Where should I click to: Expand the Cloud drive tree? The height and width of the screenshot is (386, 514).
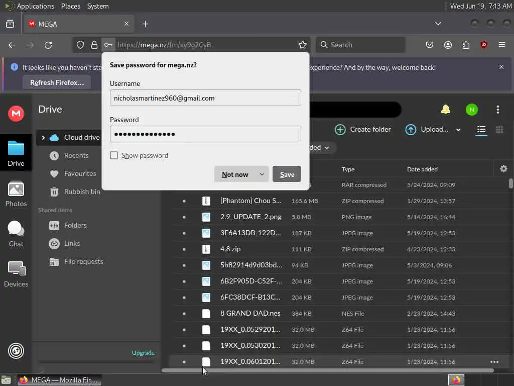pyautogui.click(x=43, y=138)
